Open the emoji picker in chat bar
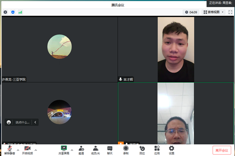 (x=8, y=122)
